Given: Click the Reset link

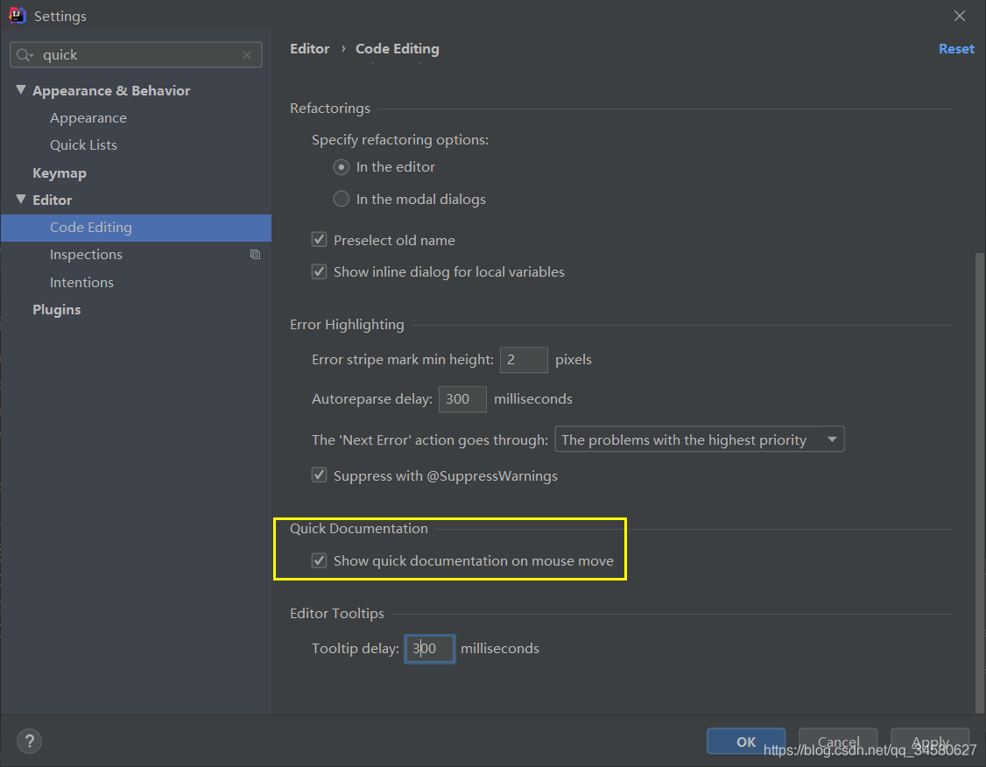Looking at the screenshot, I should pos(956,49).
